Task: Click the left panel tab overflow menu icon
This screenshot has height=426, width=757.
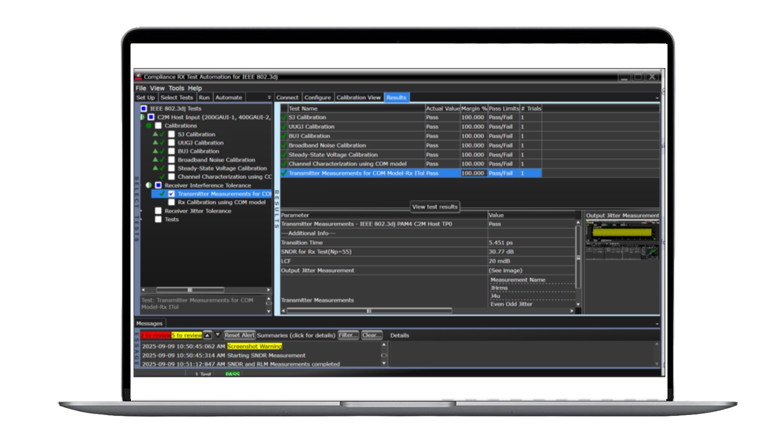Action: click(x=269, y=97)
